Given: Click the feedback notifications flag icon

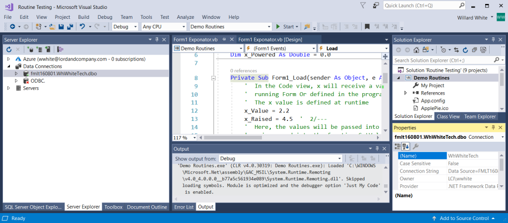Looking at the screenshot, I should click(363, 5).
